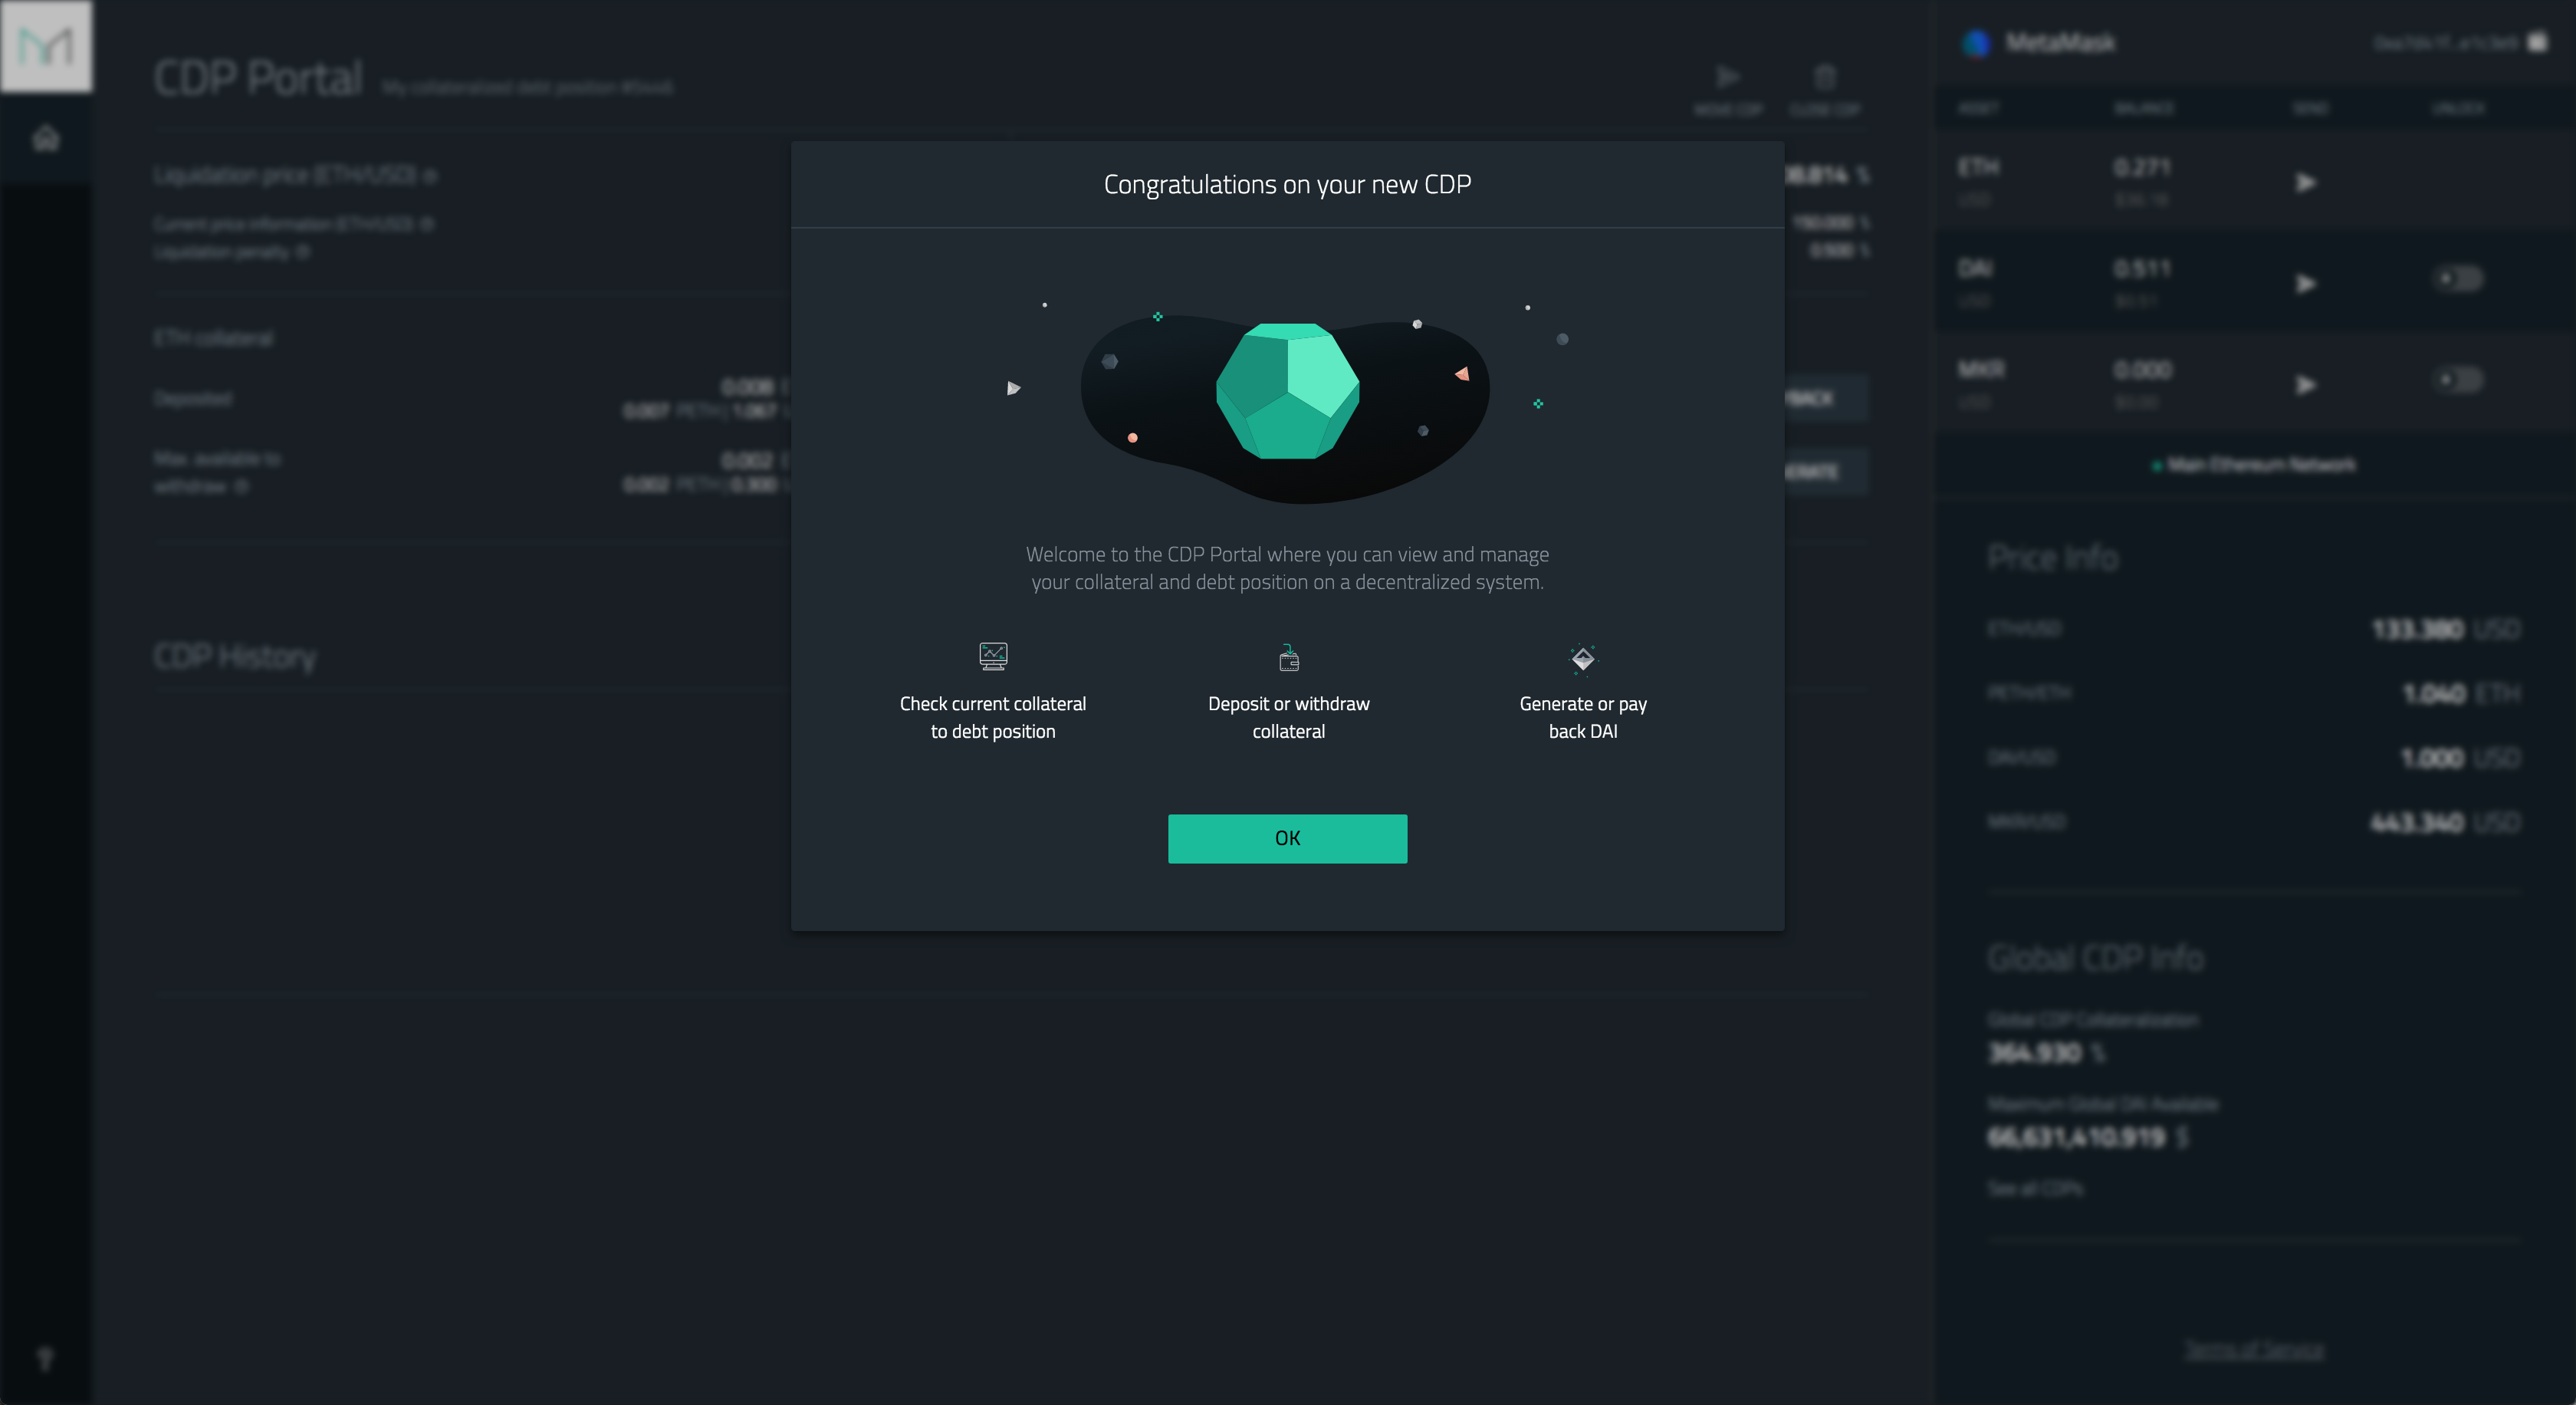Image resolution: width=2576 pixels, height=1405 pixels.
Task: Click the send arrow for MKR
Action: pos(2305,384)
